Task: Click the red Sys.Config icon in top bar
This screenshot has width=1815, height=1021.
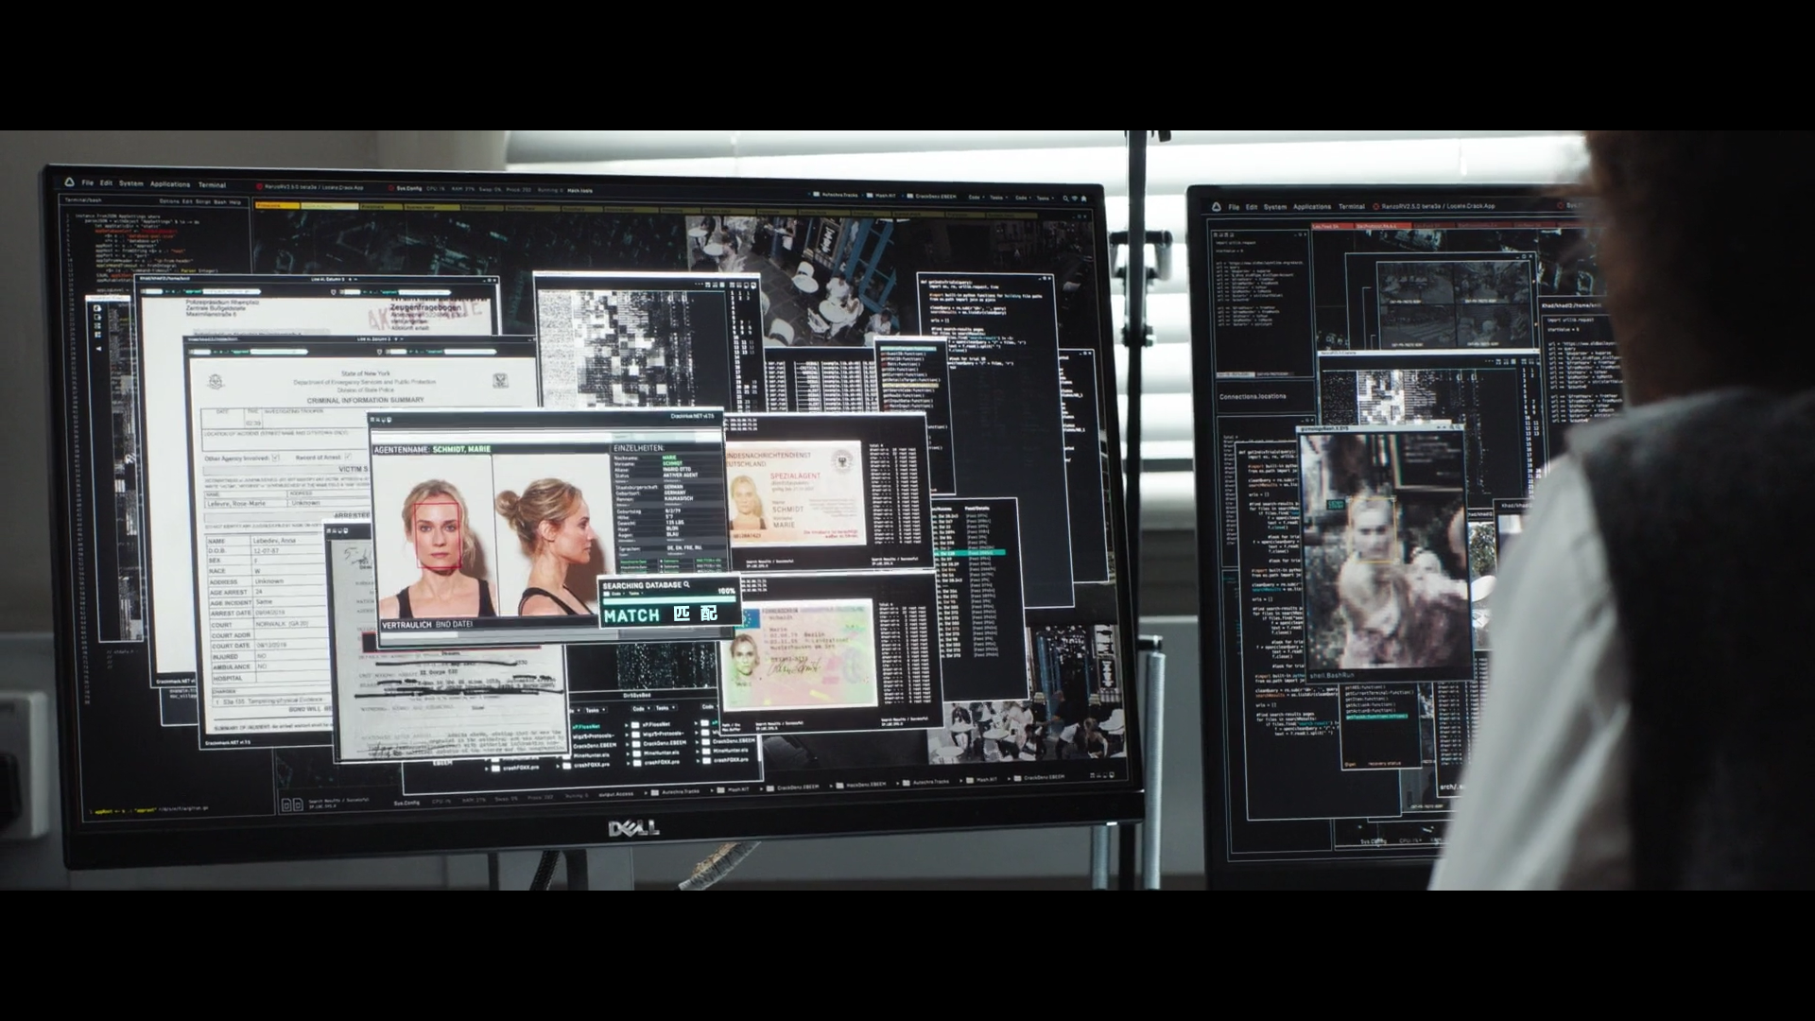Action: coord(390,188)
